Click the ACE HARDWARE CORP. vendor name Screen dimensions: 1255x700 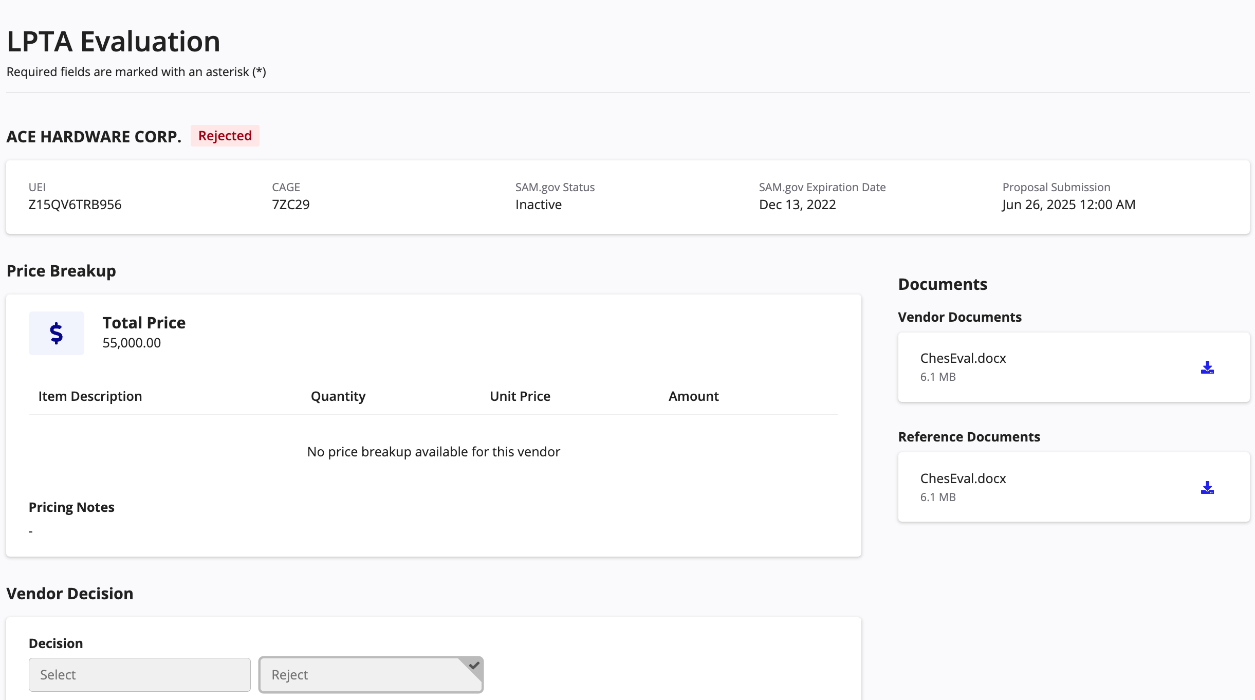tap(94, 137)
